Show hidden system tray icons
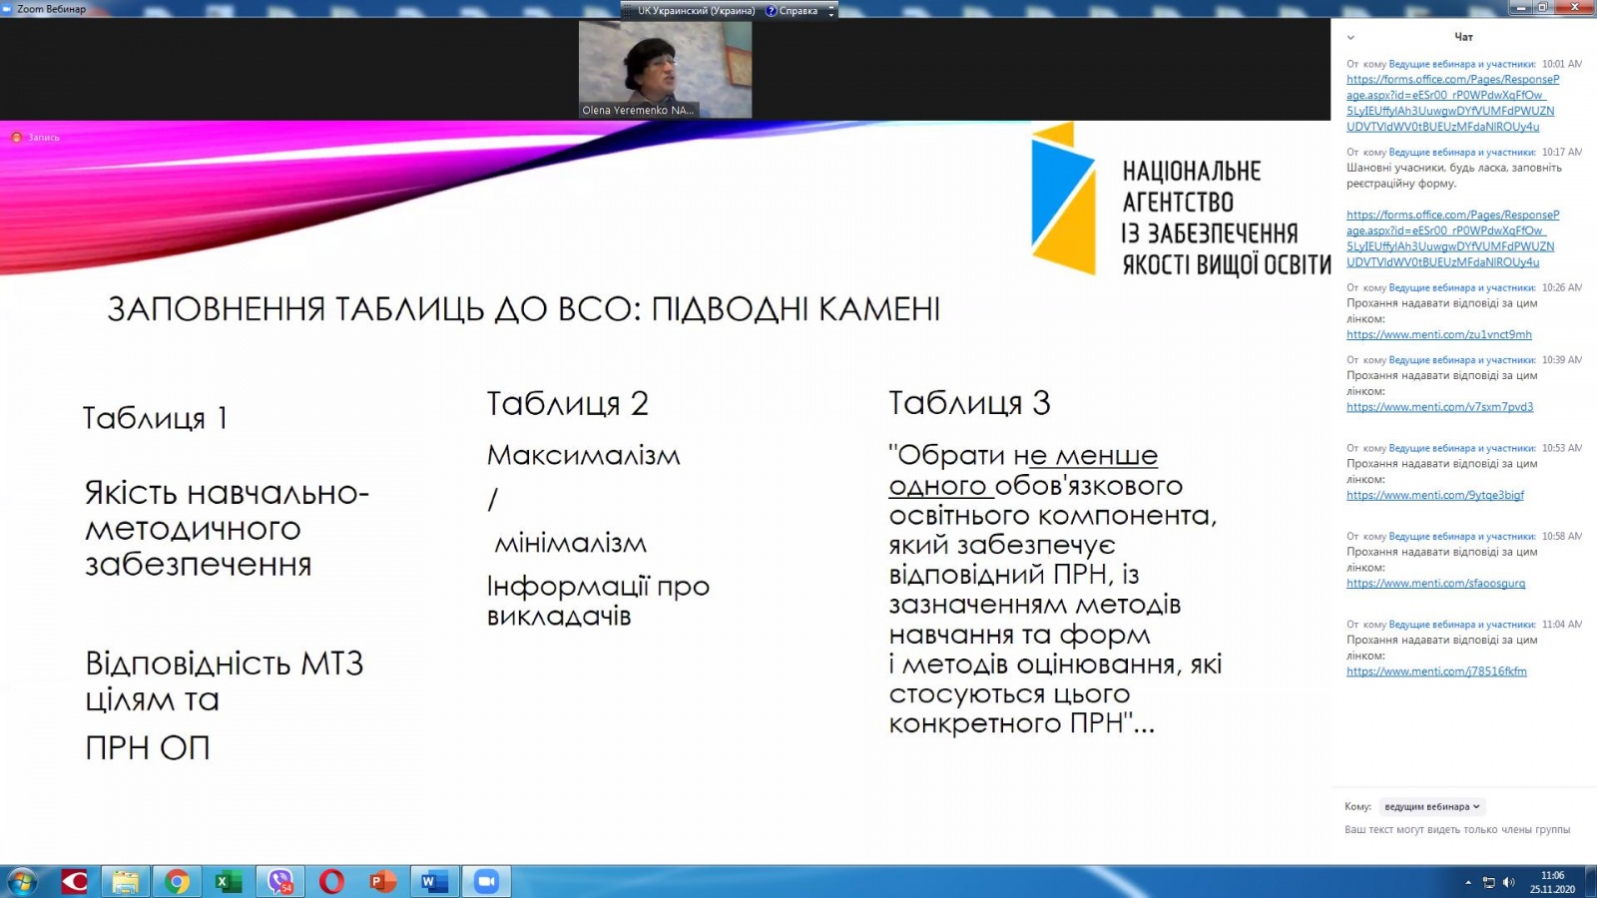This screenshot has width=1597, height=898. (1468, 882)
